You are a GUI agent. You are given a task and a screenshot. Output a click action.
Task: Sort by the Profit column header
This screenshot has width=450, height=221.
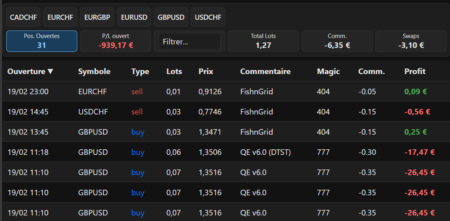click(x=415, y=72)
